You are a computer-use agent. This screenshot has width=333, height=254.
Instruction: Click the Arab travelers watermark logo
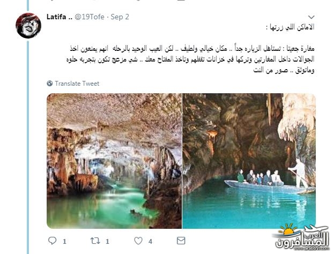pyautogui.click(x=300, y=237)
